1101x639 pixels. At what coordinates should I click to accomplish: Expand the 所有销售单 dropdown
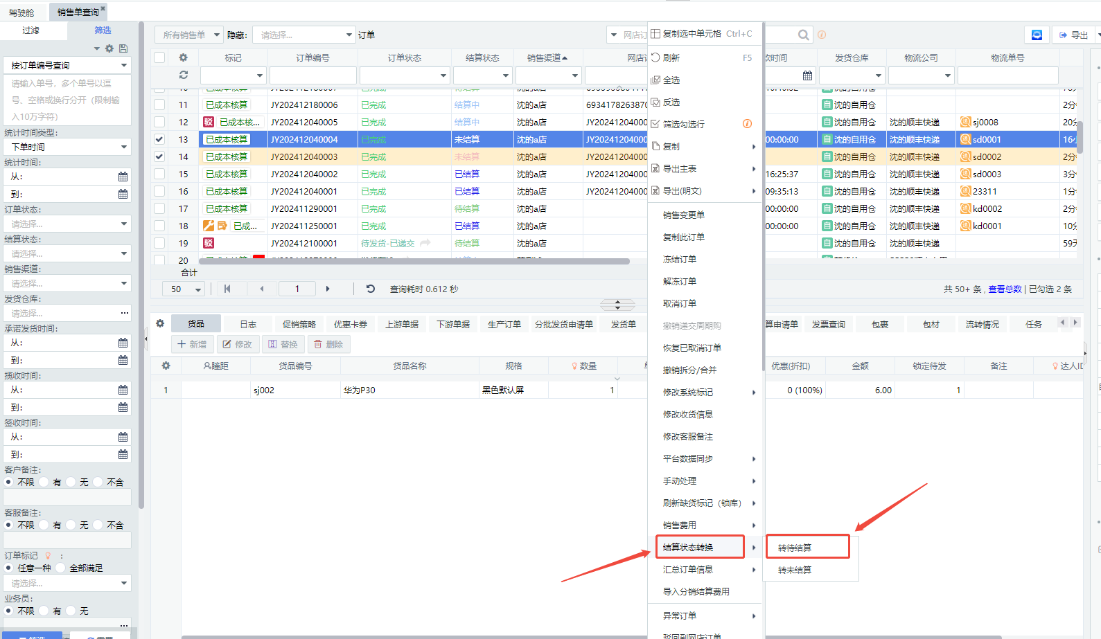pyautogui.click(x=188, y=35)
